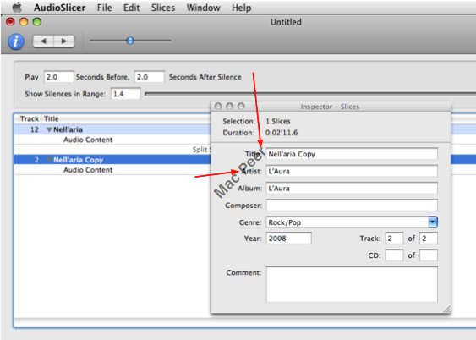Zoom the Untitled window with green button
Screen dimensions: 476x340
(x=37, y=22)
